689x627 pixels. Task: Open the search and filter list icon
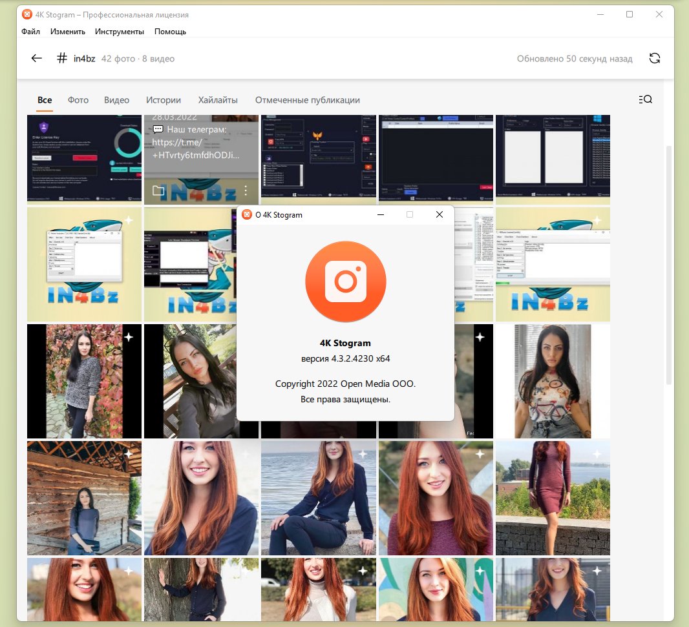point(645,99)
